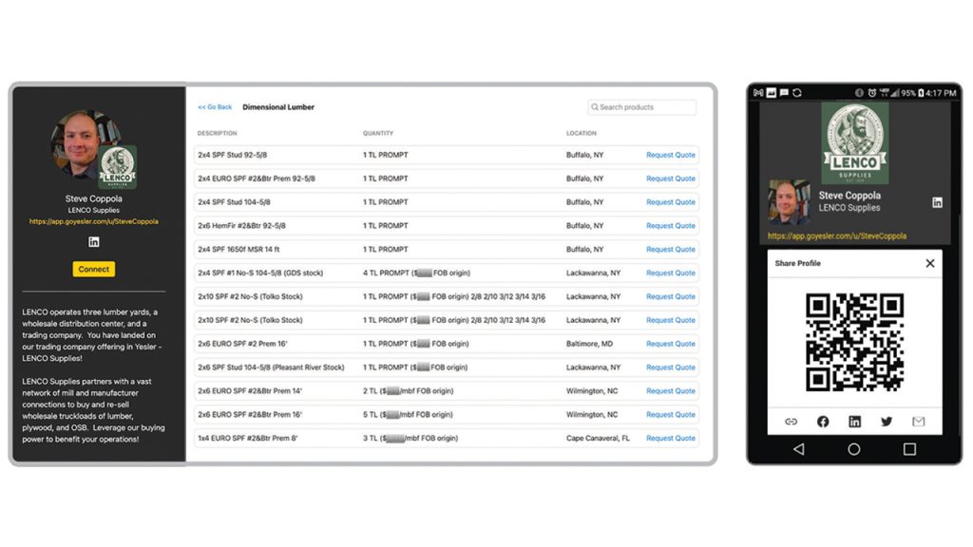Click '4 TL PROMPT' quantity cell for GDS stock
The width and height of the screenshot is (973, 547).
coord(416,273)
